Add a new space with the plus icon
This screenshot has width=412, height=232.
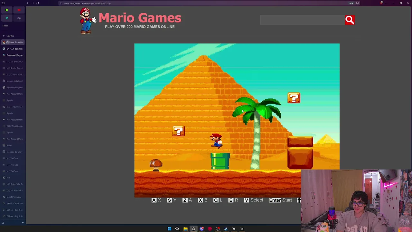tap(23, 222)
